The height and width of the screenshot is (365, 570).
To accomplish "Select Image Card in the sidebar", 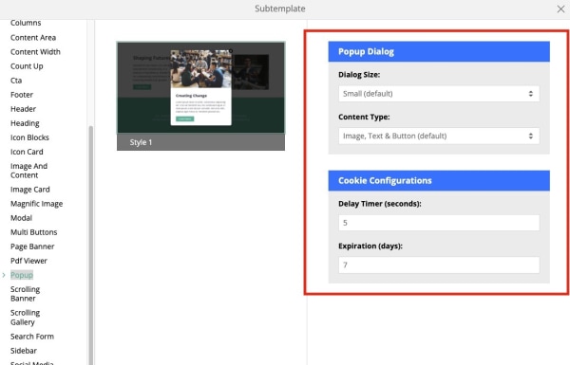I will click(x=29, y=190).
